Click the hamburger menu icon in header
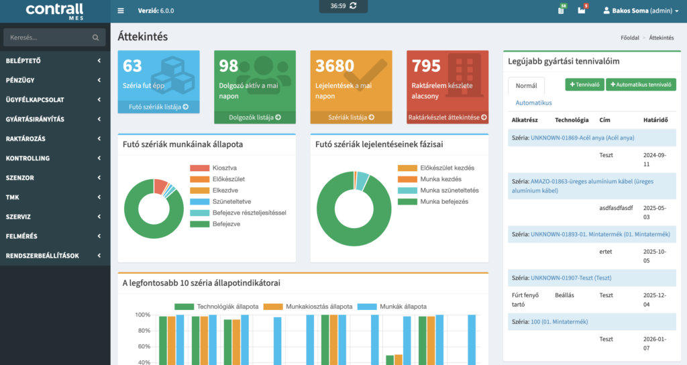 point(121,11)
